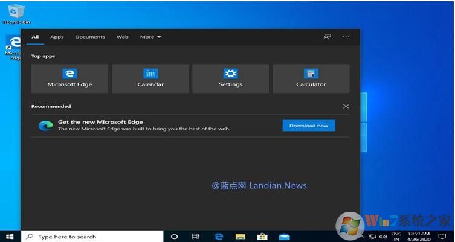455x242 pixels.
Task: Expand the More filter dropdown
Action: click(150, 37)
